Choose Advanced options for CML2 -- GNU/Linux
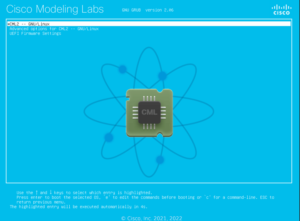 54,29
